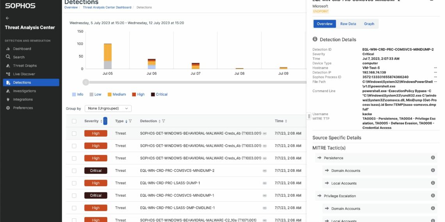Open Investigations from the sidebar

(x=24, y=91)
